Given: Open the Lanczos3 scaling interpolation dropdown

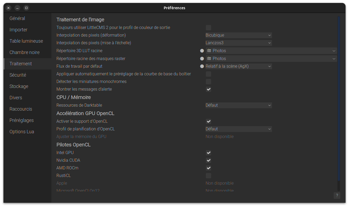Looking at the screenshot, I should [x=239, y=43].
